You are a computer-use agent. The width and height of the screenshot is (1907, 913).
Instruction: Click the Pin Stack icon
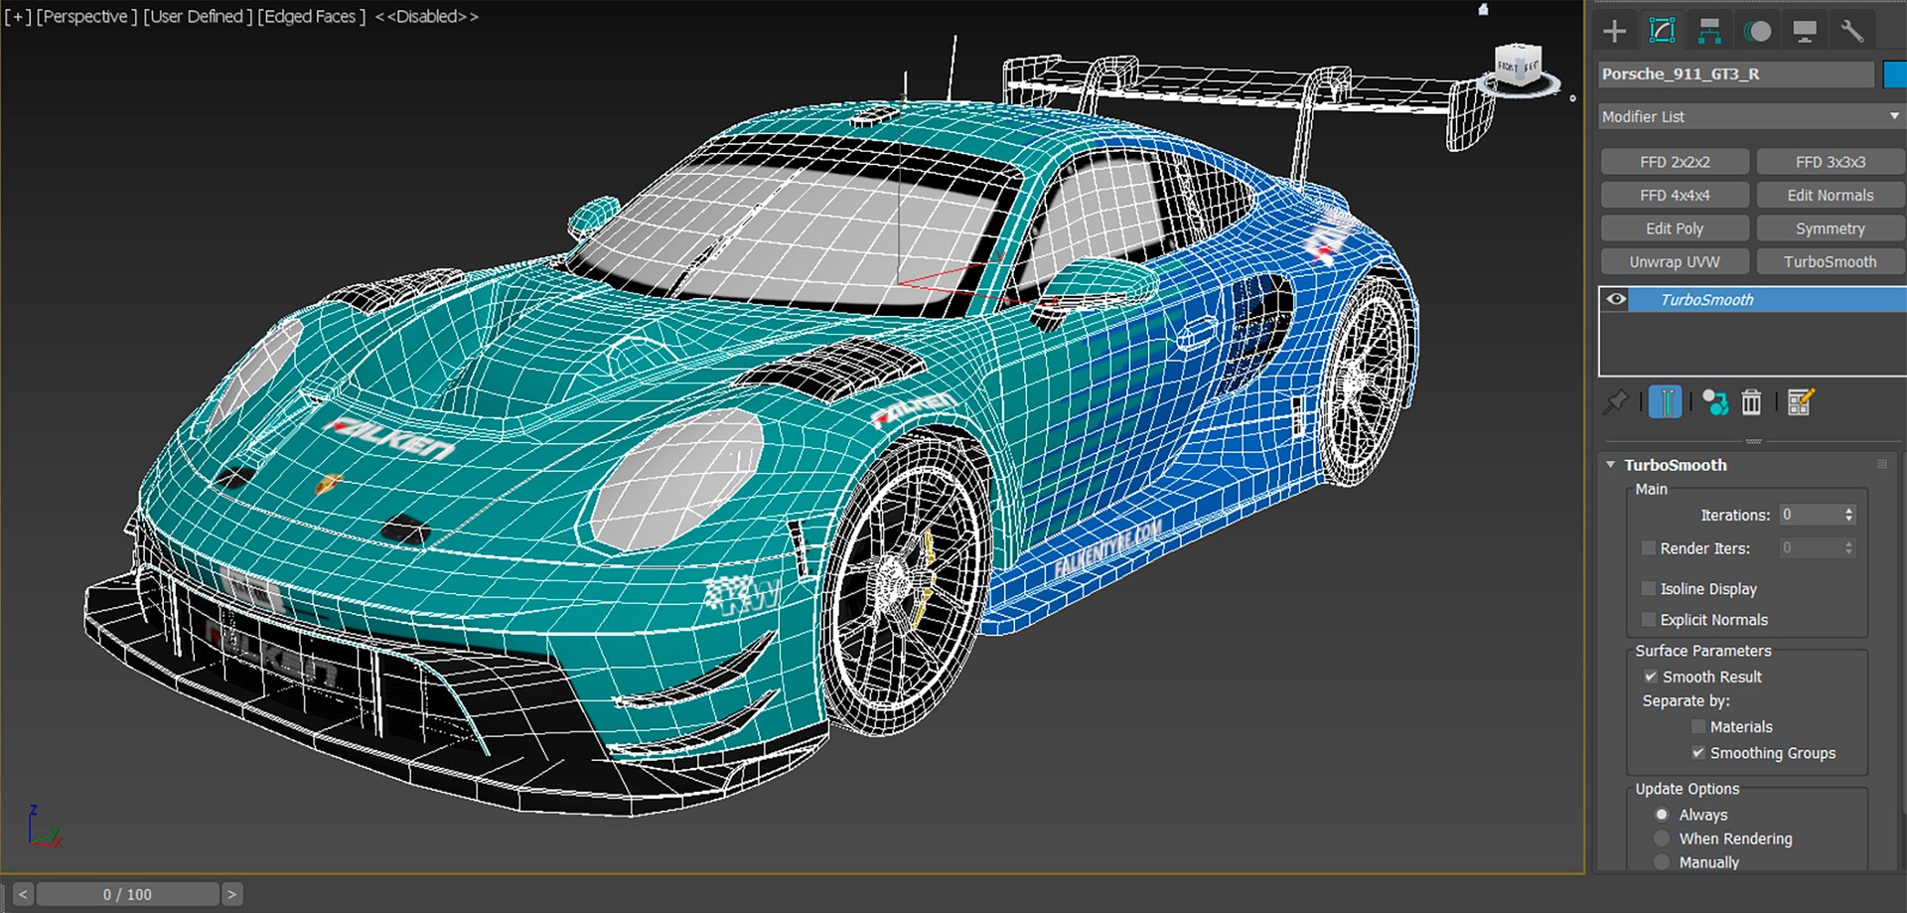tap(1616, 402)
